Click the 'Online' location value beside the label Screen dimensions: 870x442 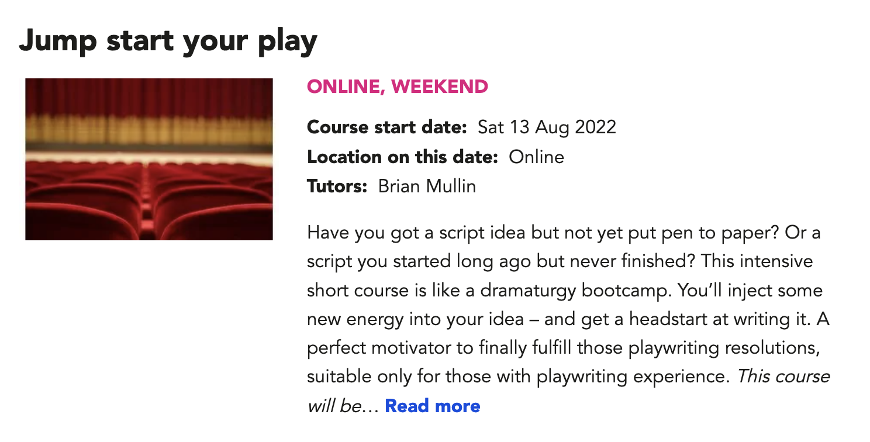536,157
